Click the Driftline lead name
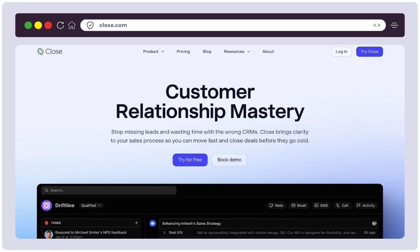Viewport: 420px width, 252px height. (x=65, y=205)
